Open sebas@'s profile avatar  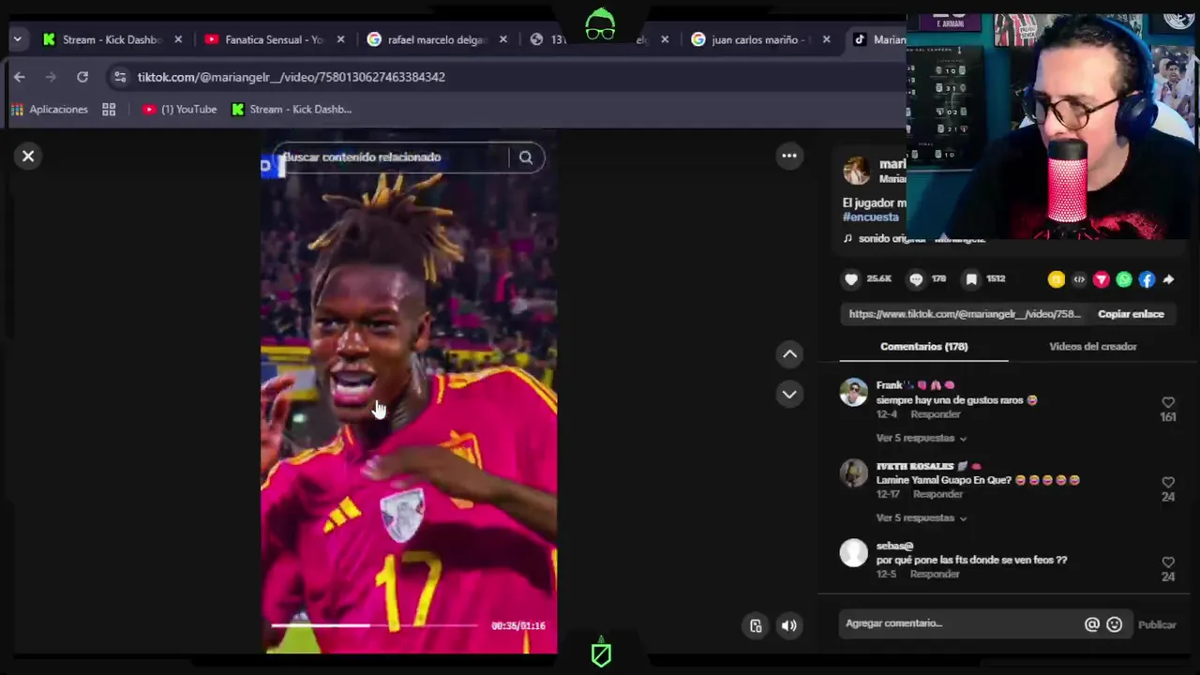click(x=854, y=553)
